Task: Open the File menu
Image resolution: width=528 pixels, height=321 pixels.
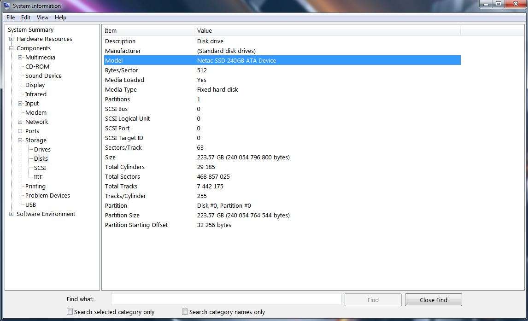Action: coord(10,18)
